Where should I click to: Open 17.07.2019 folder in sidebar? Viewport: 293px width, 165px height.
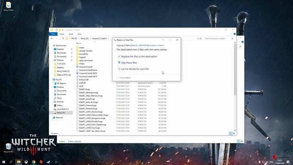pos(60,64)
